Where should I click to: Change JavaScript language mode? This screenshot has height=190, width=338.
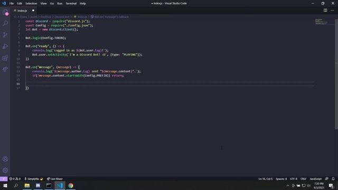[x=316, y=179]
